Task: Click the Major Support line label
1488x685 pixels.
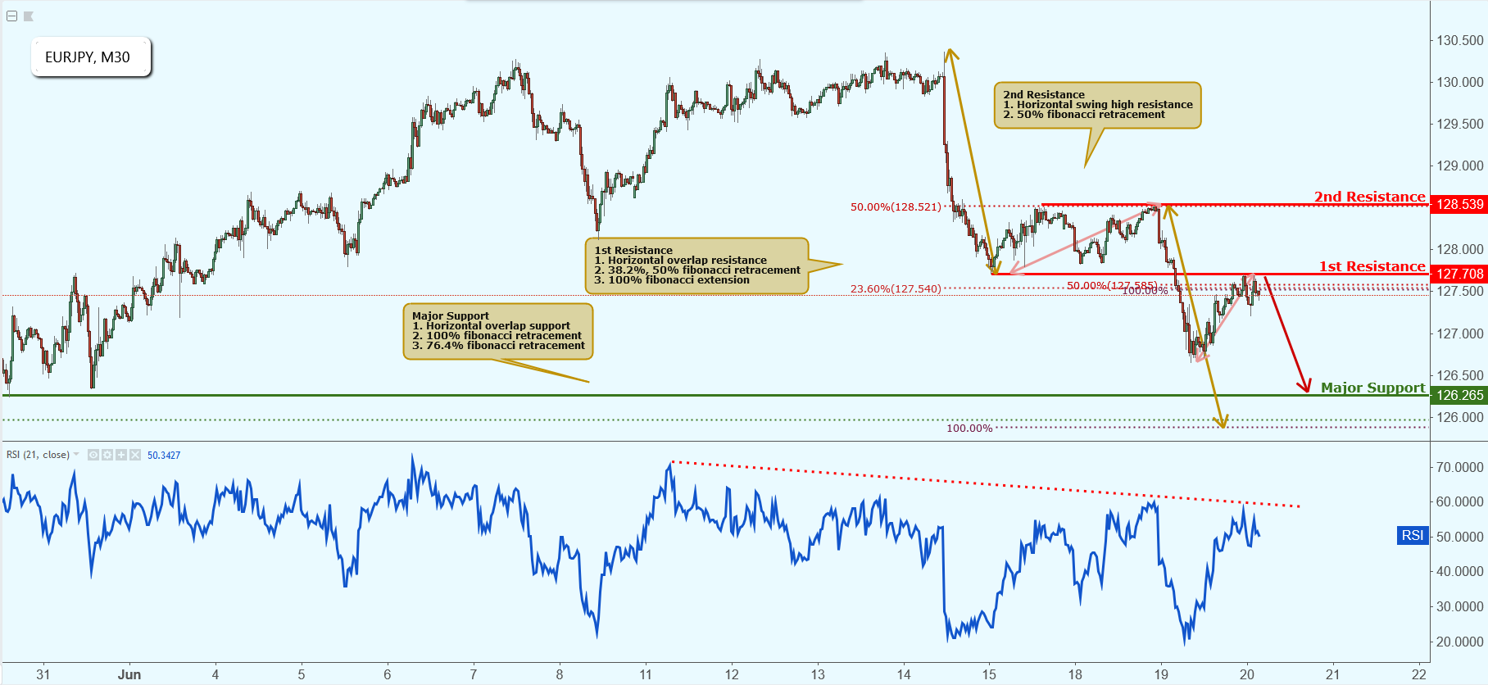Action: (1373, 388)
